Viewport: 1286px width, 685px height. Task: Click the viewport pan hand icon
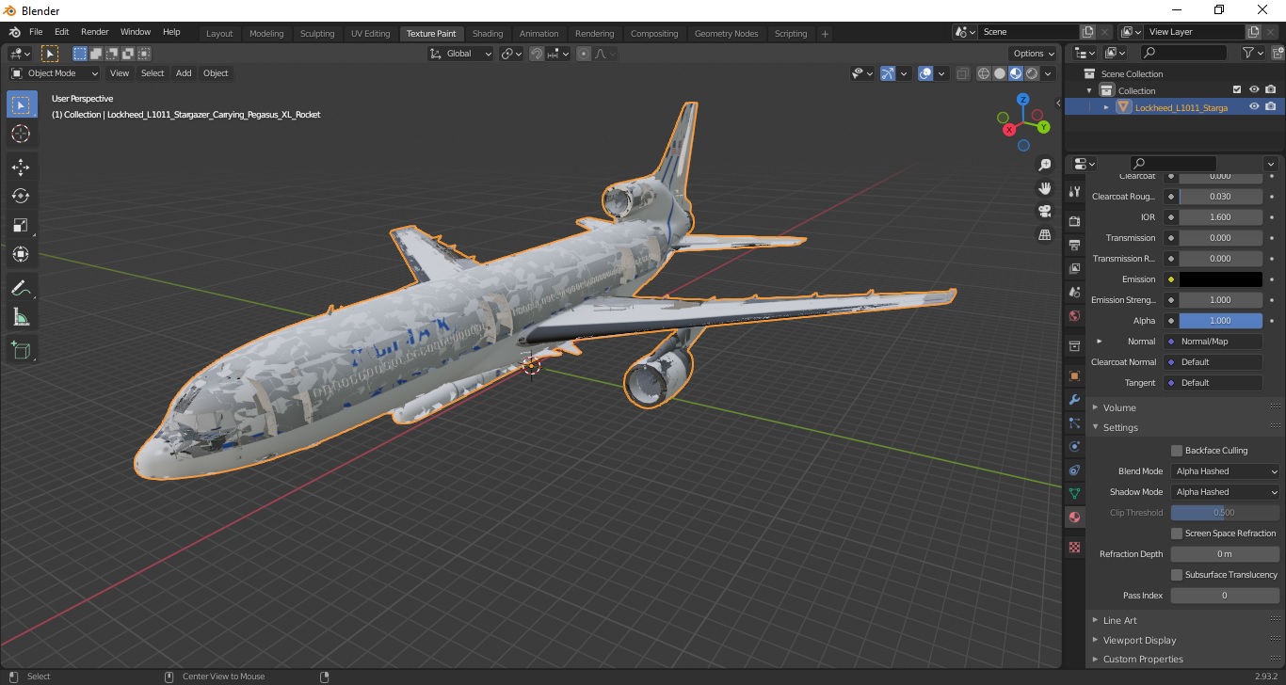[1044, 187]
